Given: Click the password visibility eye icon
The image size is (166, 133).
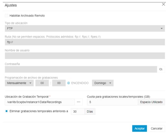Looking at the screenshot, I should [161, 69].
